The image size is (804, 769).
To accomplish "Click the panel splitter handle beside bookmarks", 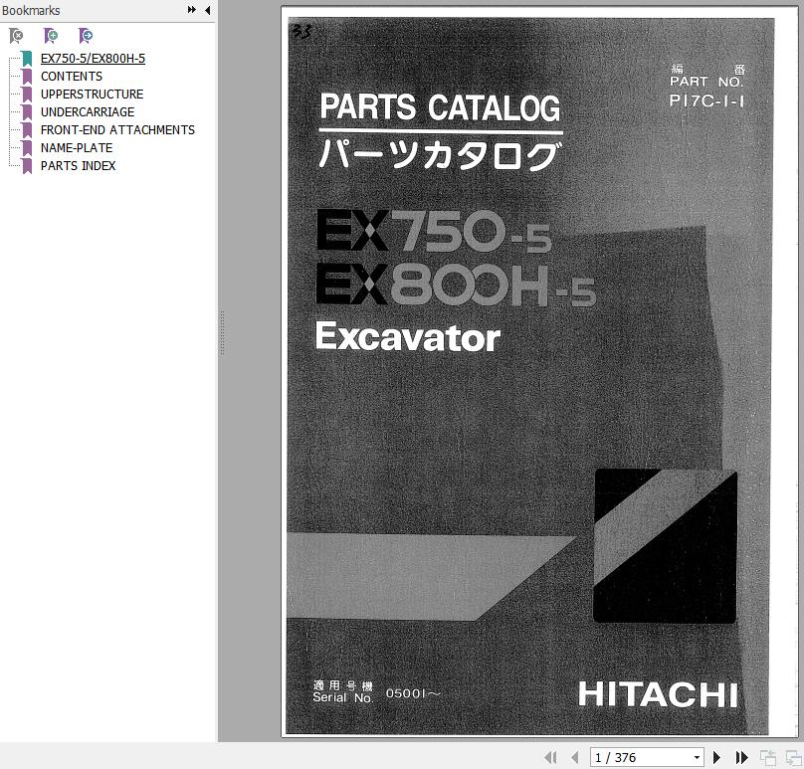I will pos(223,333).
